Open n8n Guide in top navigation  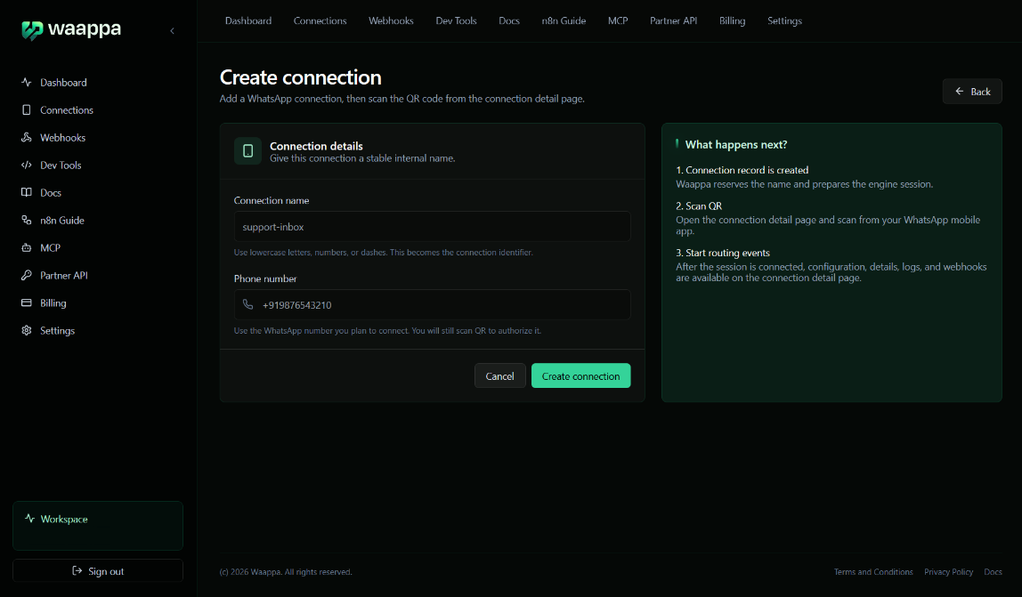[x=564, y=20]
